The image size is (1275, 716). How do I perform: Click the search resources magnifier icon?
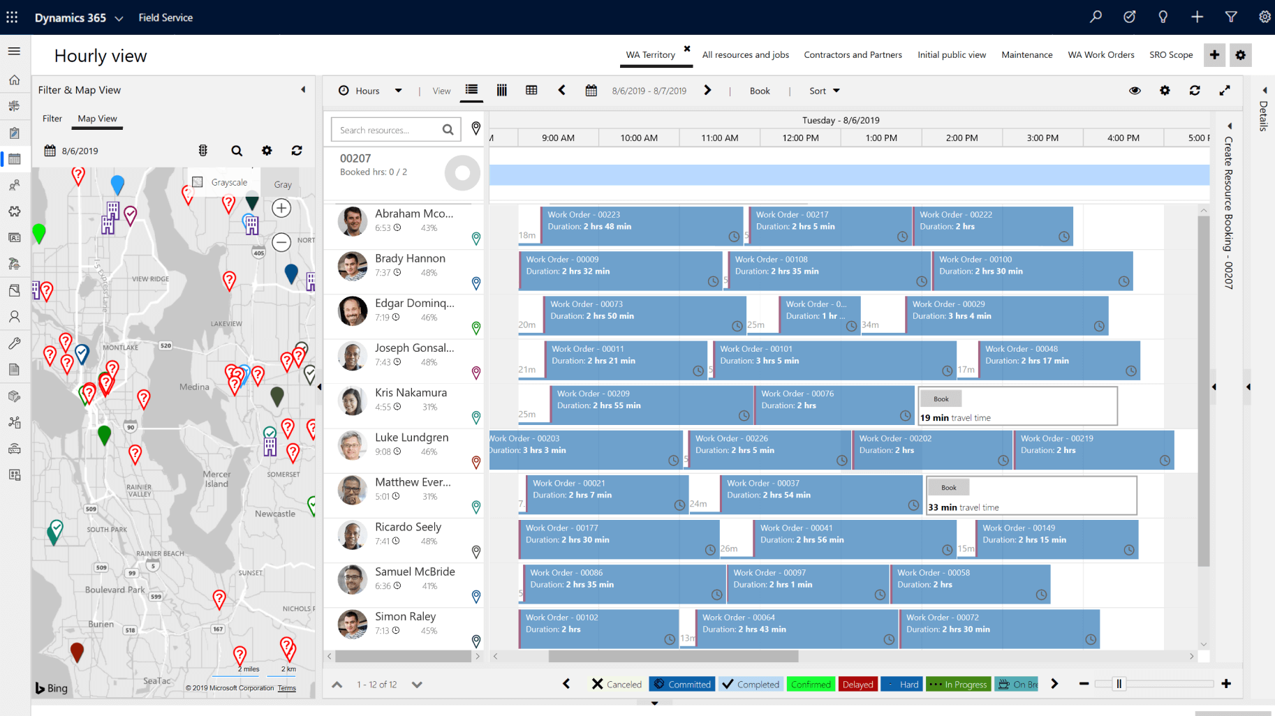pyautogui.click(x=448, y=129)
